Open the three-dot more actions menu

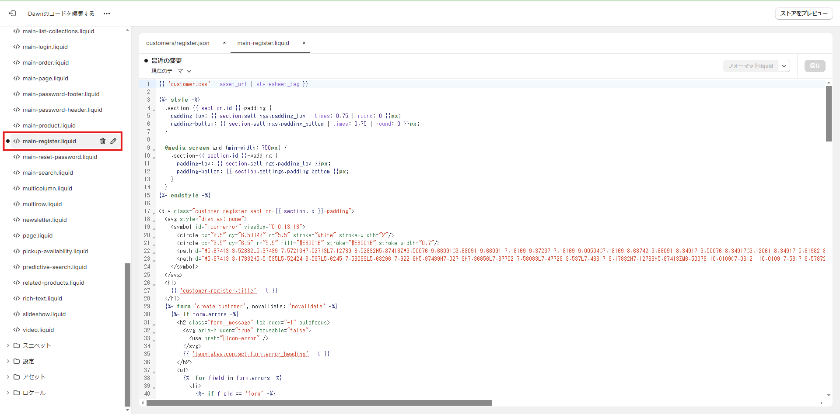tap(107, 14)
